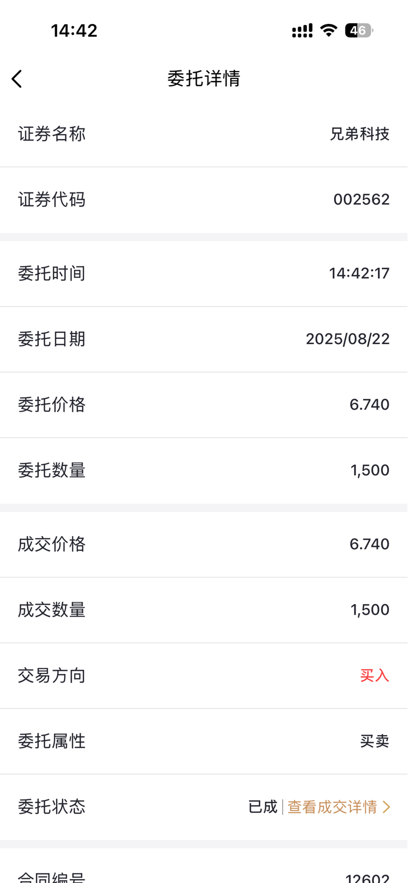
Task: Tap the 委托数量 1,500 value
Action: pos(370,470)
